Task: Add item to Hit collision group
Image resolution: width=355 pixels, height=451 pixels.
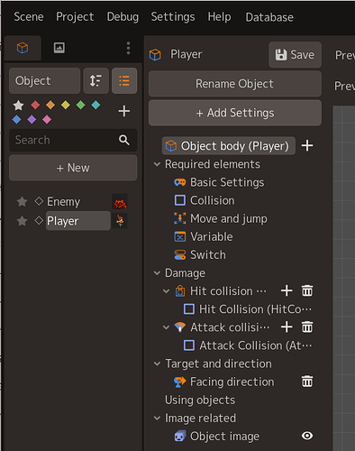Action: click(287, 290)
